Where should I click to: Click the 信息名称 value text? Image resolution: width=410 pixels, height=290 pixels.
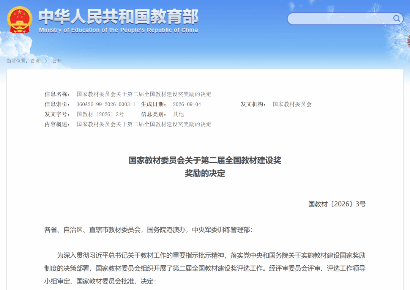144,94
